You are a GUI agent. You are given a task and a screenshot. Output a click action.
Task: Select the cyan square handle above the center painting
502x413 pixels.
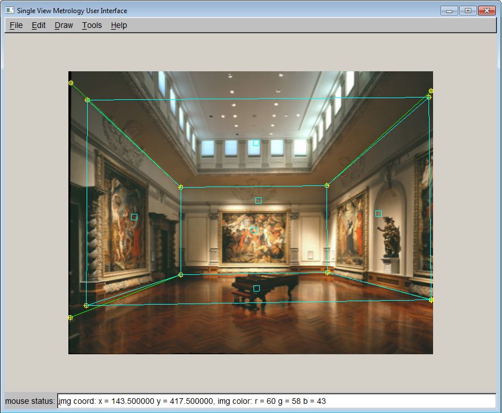(258, 201)
